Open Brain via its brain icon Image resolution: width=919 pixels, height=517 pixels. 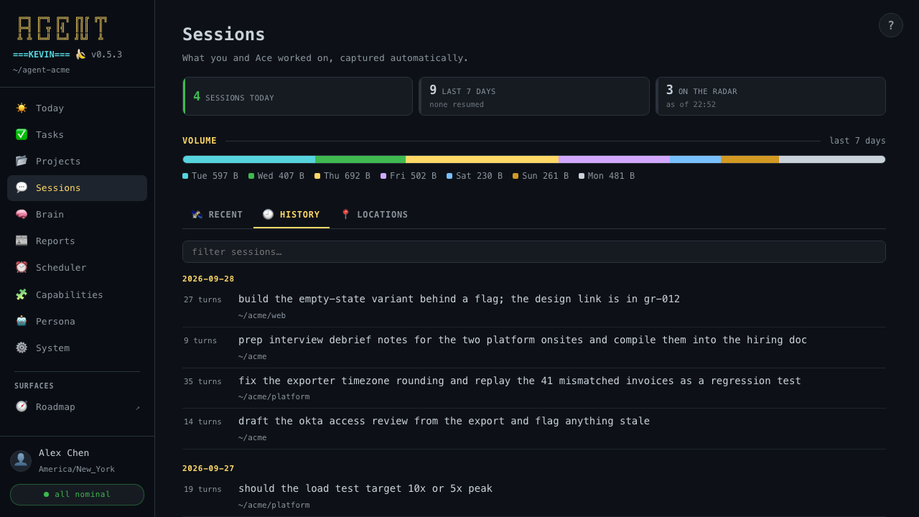[22, 214]
